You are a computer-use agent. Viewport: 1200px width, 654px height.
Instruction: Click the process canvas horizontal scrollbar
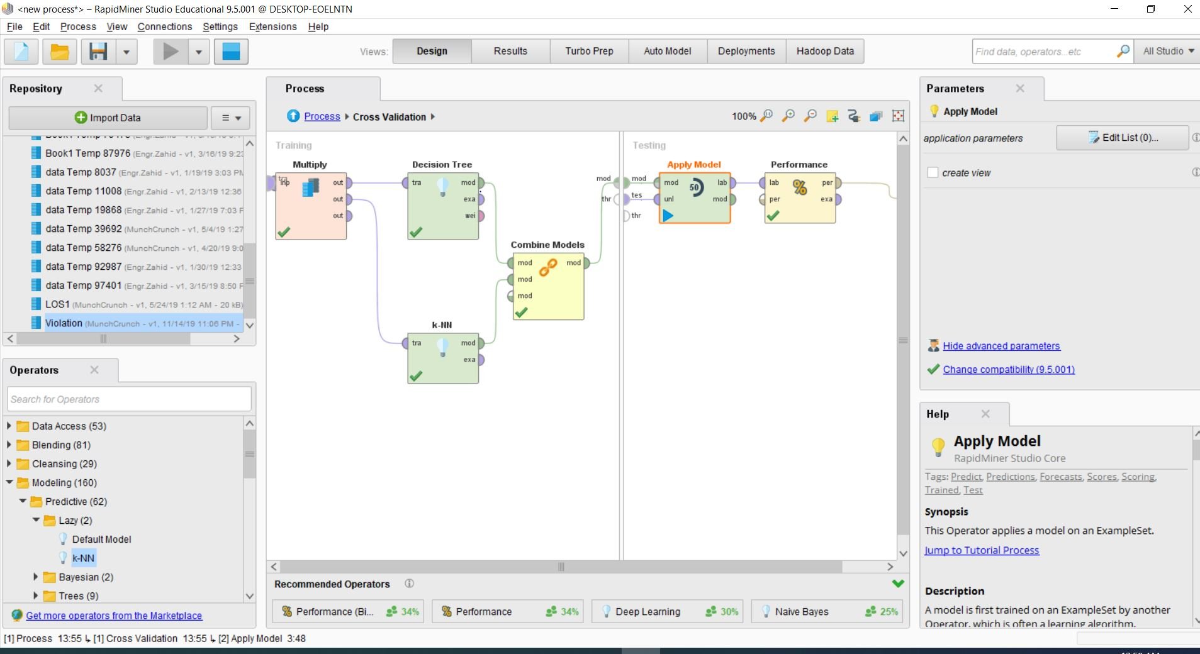coord(561,567)
